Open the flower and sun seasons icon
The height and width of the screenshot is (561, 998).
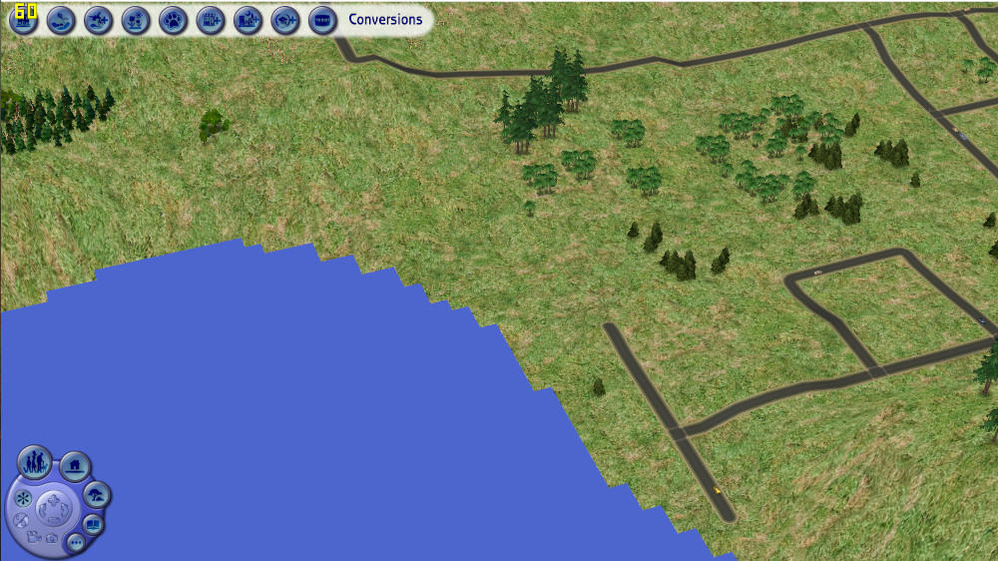pos(136,20)
